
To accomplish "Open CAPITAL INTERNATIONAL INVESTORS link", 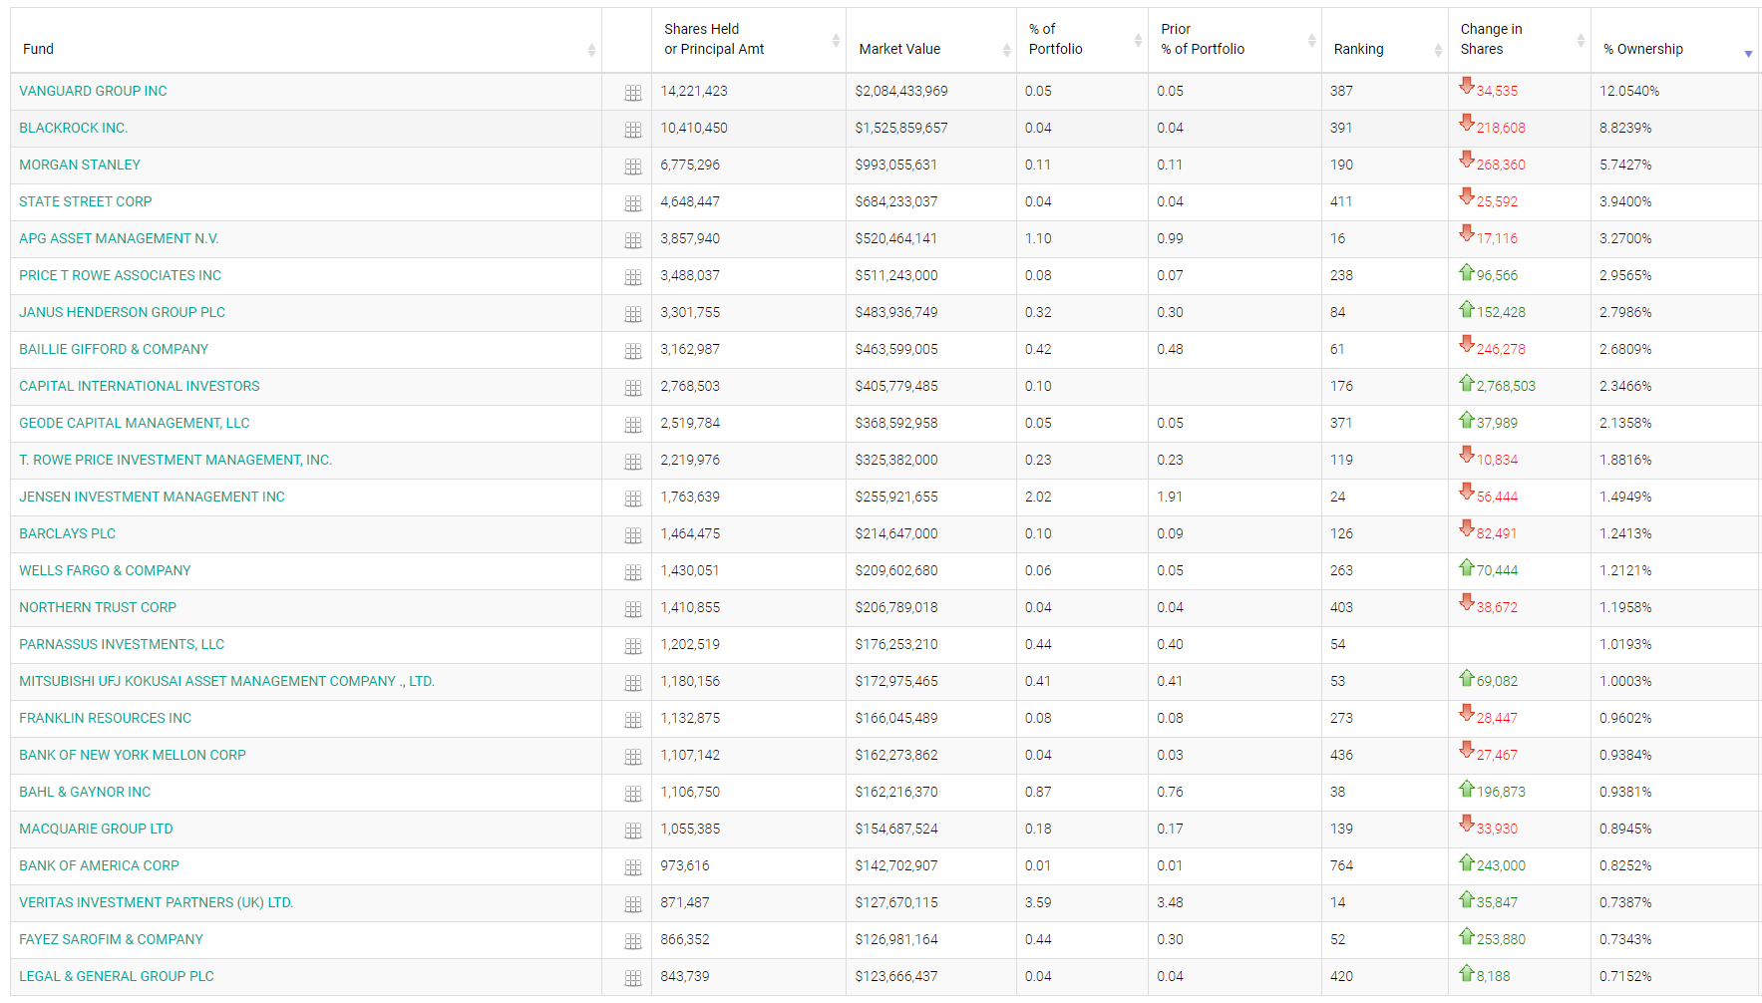I will point(140,386).
